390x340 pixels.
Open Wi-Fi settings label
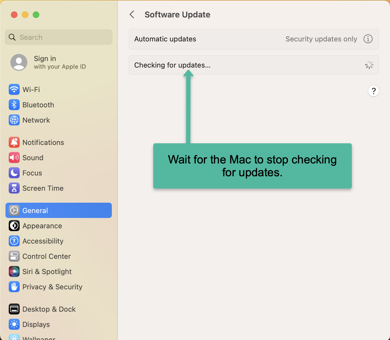coord(31,90)
